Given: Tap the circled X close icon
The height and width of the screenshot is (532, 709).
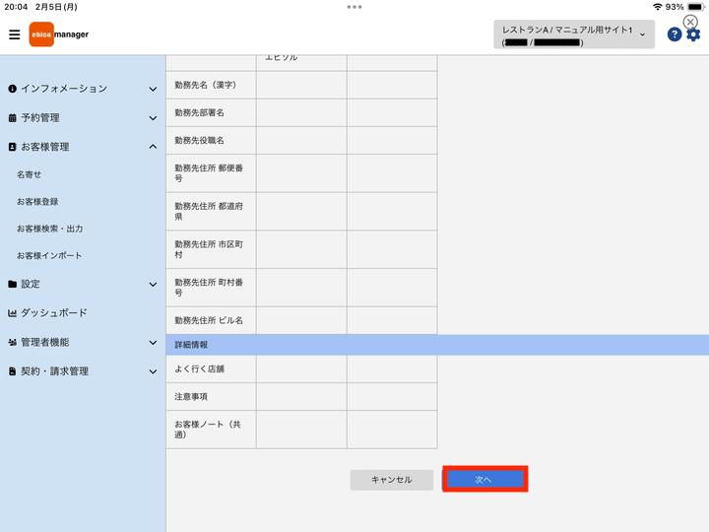Looking at the screenshot, I should point(690,22).
